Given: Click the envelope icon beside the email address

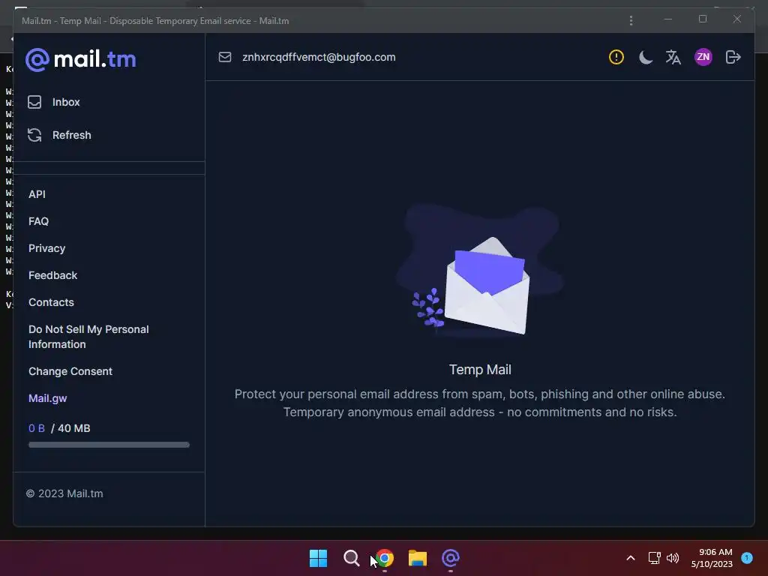Looking at the screenshot, I should 225,57.
